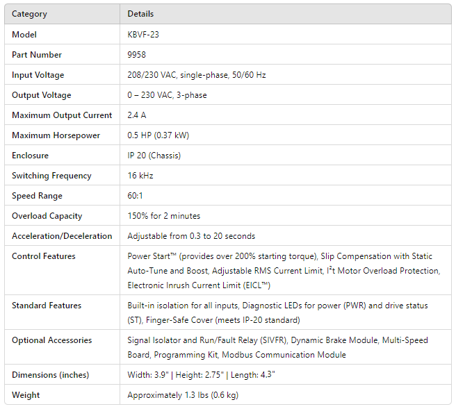Click the Input Voltage row label
This screenshot has height=409, width=456.
[38, 74]
